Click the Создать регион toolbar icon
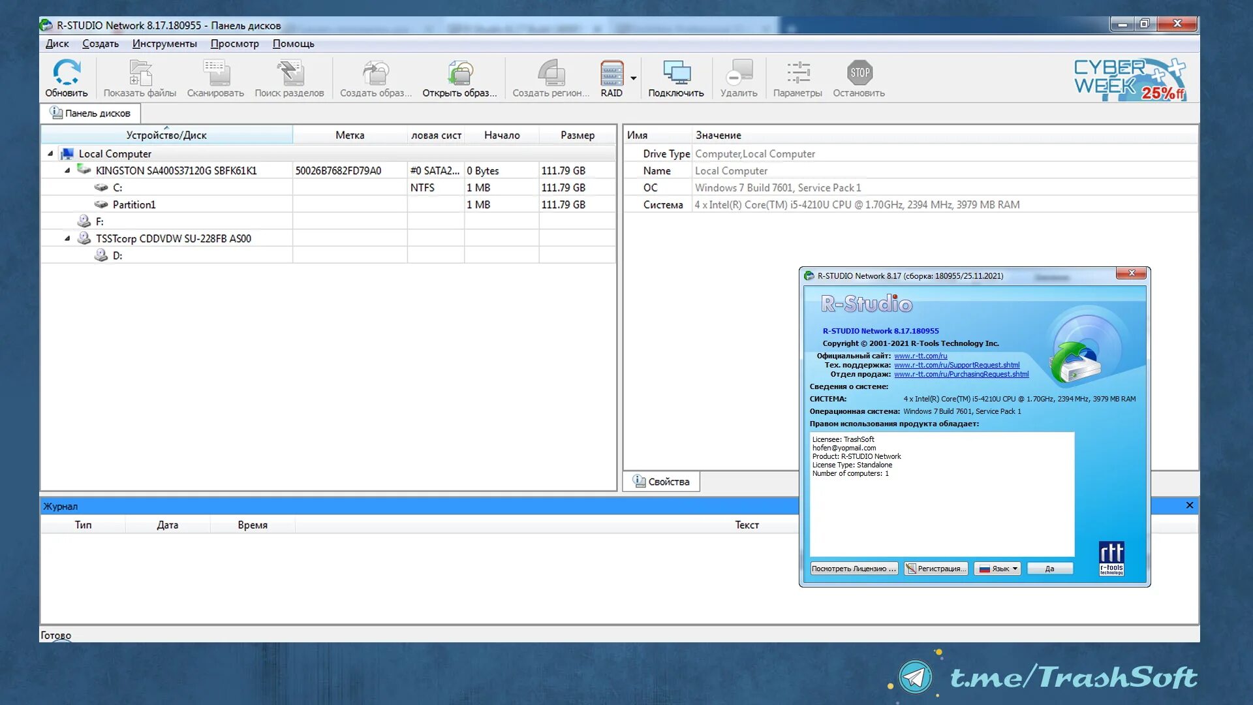 coord(551,73)
